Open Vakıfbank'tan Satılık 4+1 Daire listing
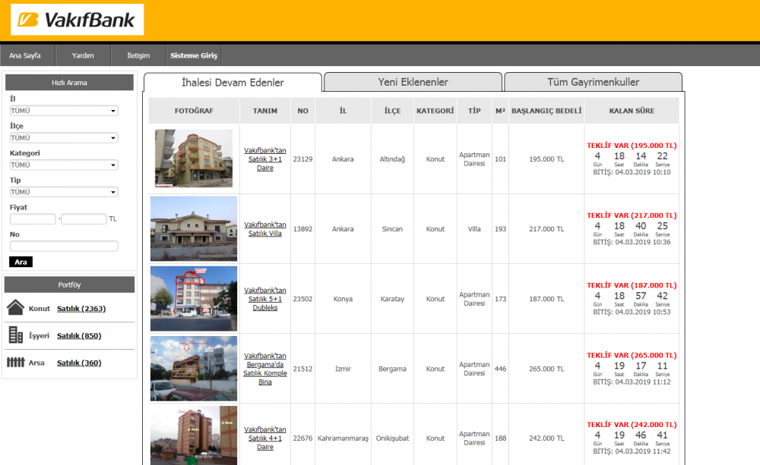760x465 pixels. [x=265, y=438]
